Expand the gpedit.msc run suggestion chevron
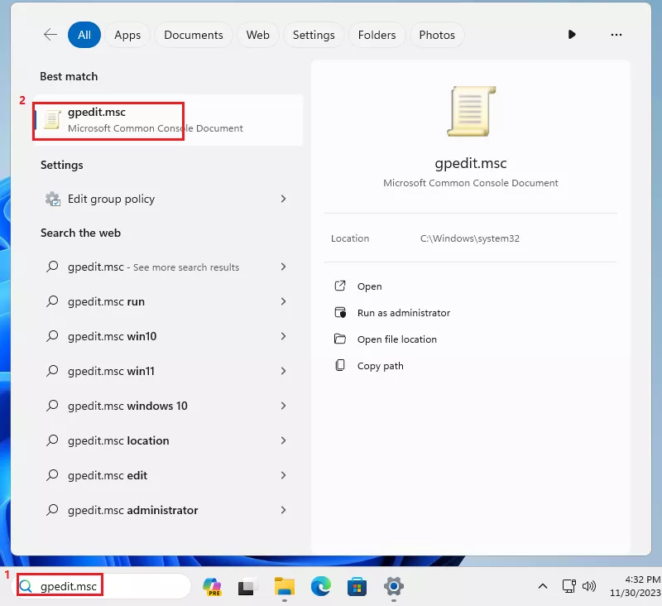 point(283,301)
